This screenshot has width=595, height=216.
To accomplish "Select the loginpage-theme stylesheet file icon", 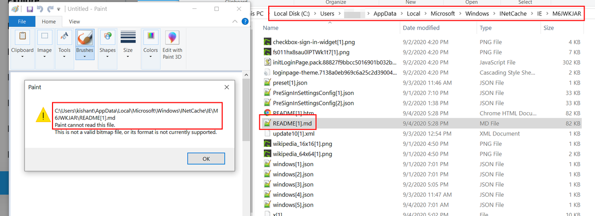I will [x=268, y=72].
